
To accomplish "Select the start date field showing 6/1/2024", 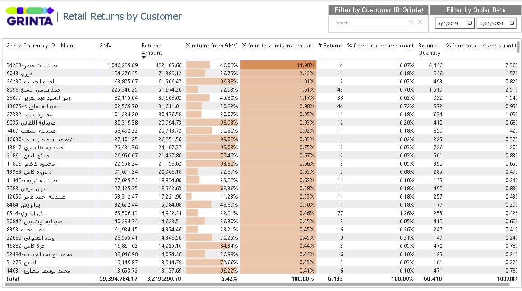I will [454, 23].
